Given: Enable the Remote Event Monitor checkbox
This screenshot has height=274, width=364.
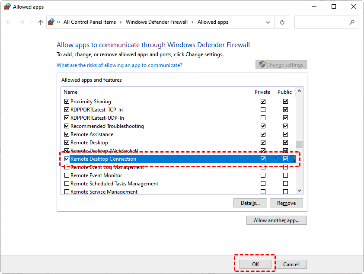Looking at the screenshot, I should pos(67,175).
